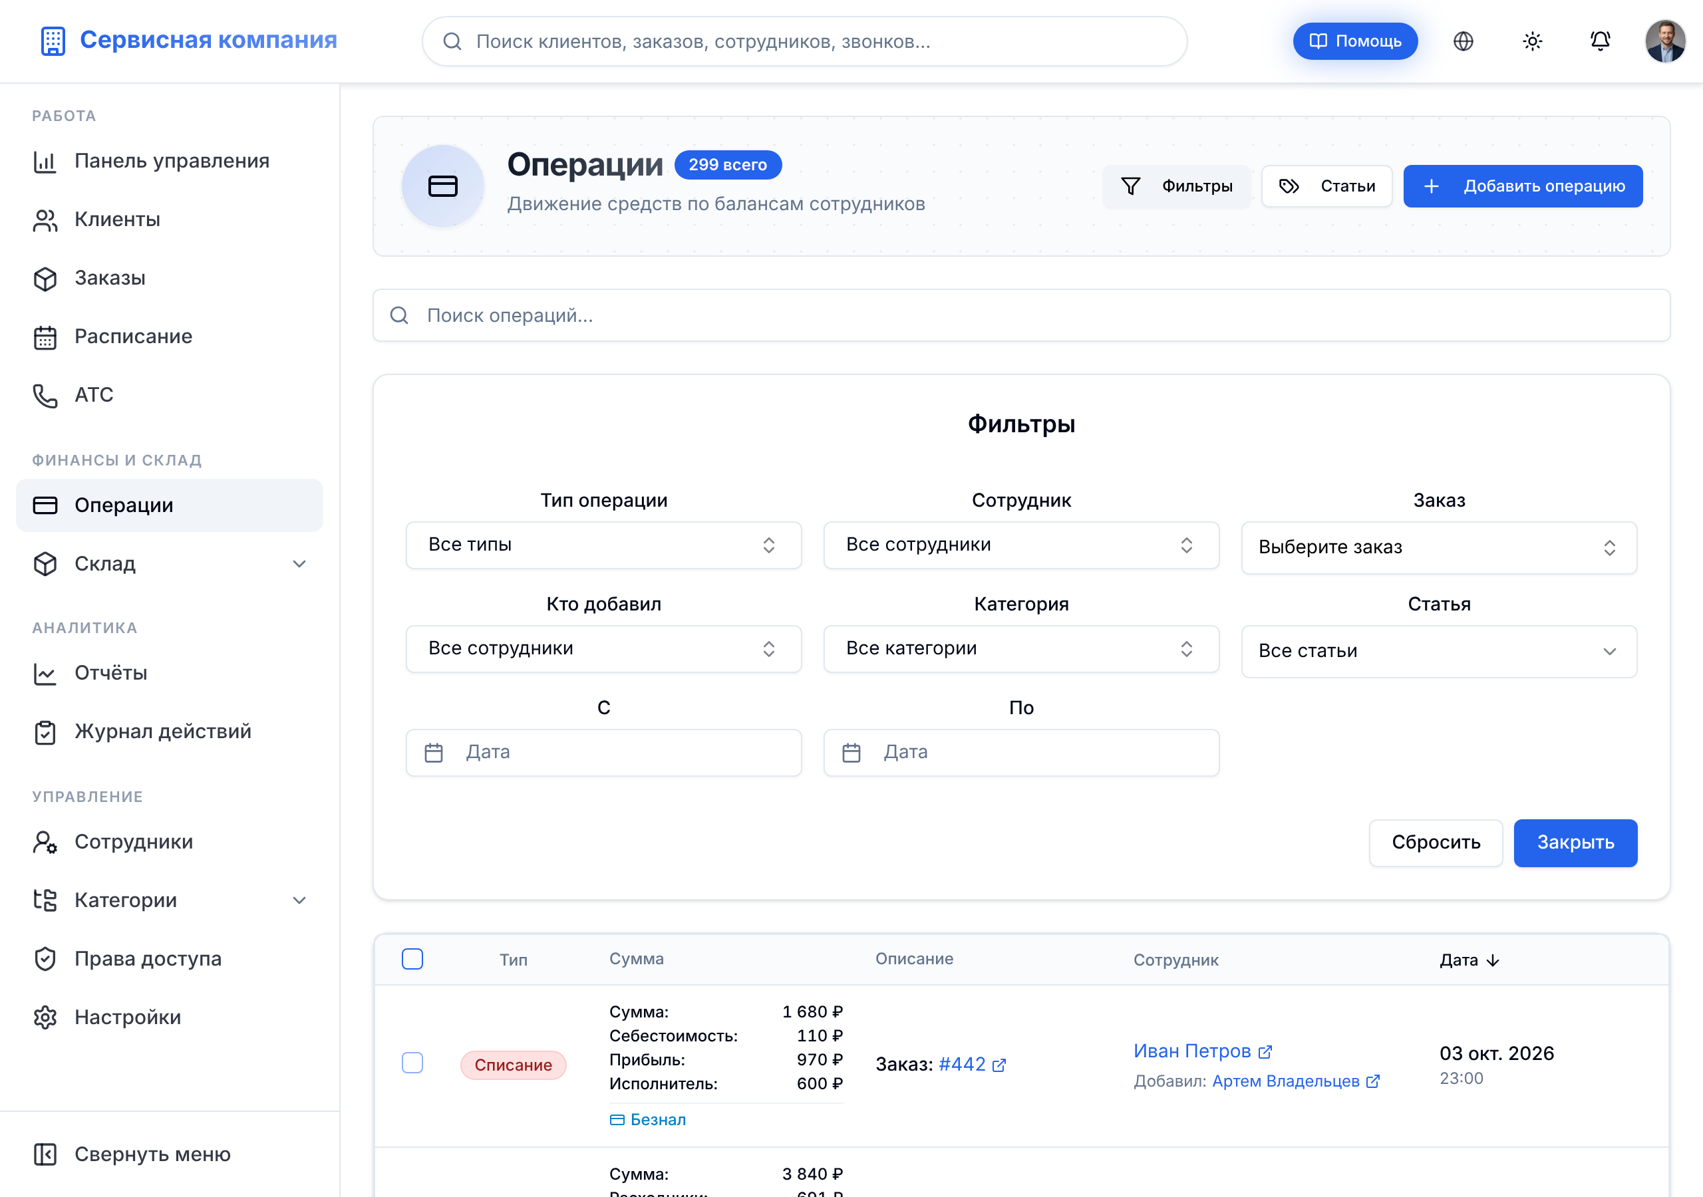Image resolution: width=1703 pixels, height=1197 pixels.
Task: Toggle the select-all checkbox in table header
Action: (412, 959)
